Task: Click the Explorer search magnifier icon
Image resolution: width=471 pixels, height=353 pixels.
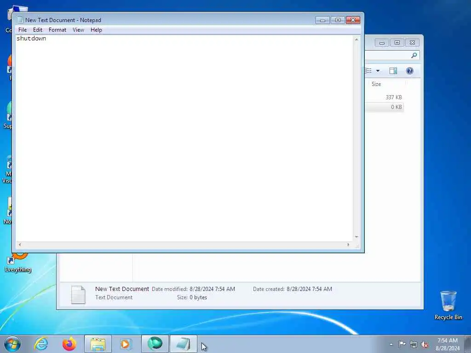Action: [414, 55]
